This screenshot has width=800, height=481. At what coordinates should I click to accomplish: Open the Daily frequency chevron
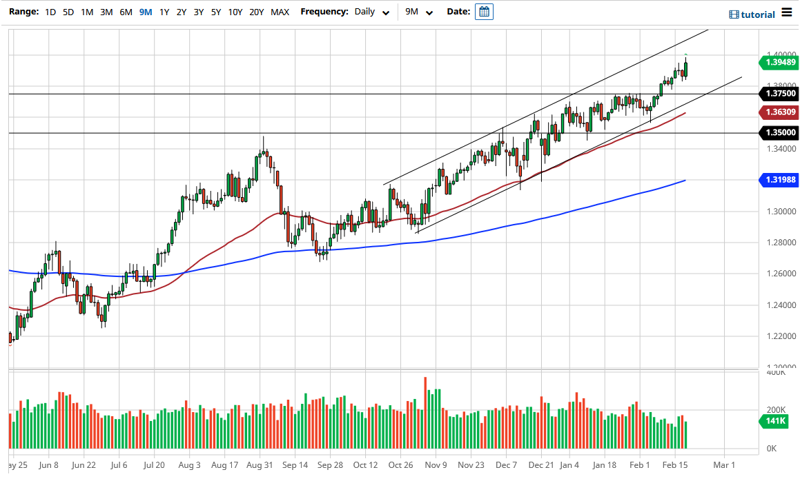click(x=386, y=12)
